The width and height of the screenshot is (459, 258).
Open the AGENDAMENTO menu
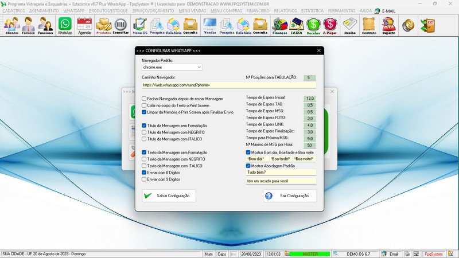pos(44,11)
